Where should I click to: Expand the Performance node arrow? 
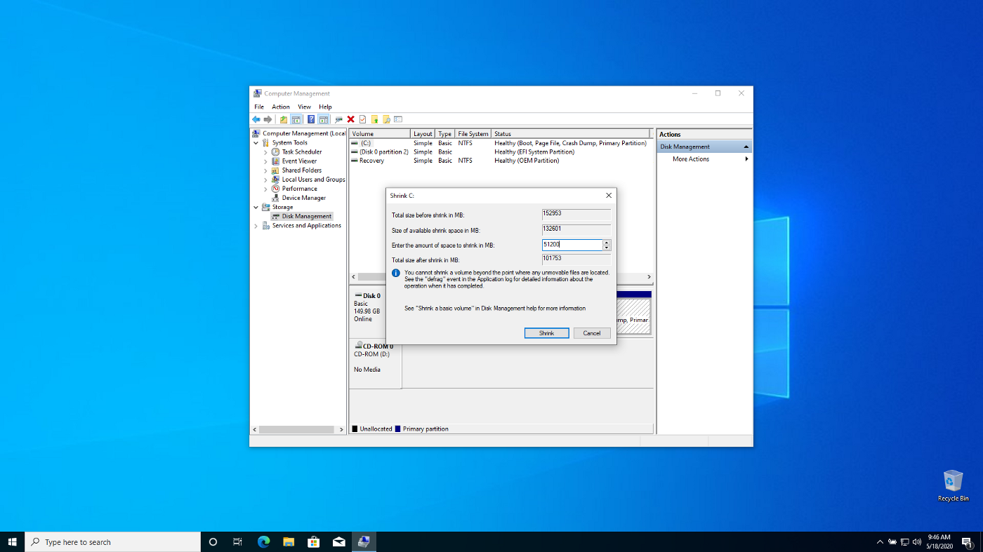(x=265, y=188)
